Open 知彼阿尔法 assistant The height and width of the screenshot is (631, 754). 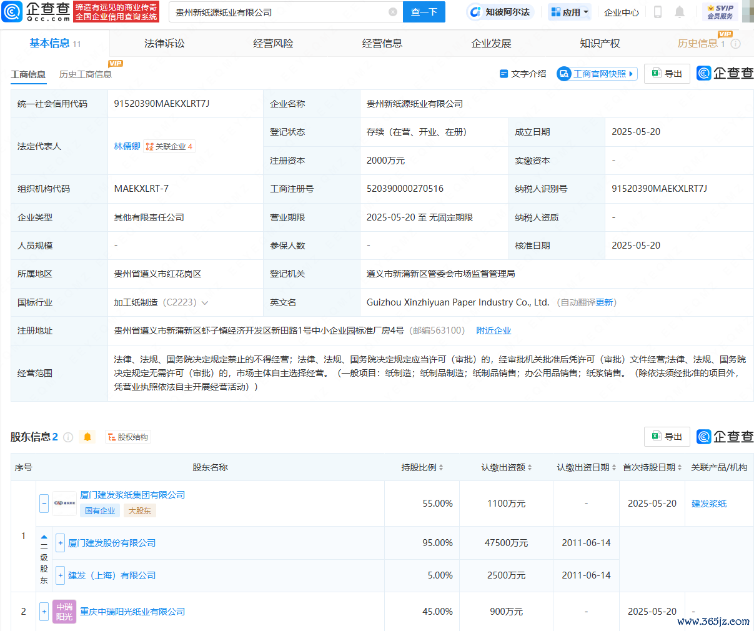500,12
